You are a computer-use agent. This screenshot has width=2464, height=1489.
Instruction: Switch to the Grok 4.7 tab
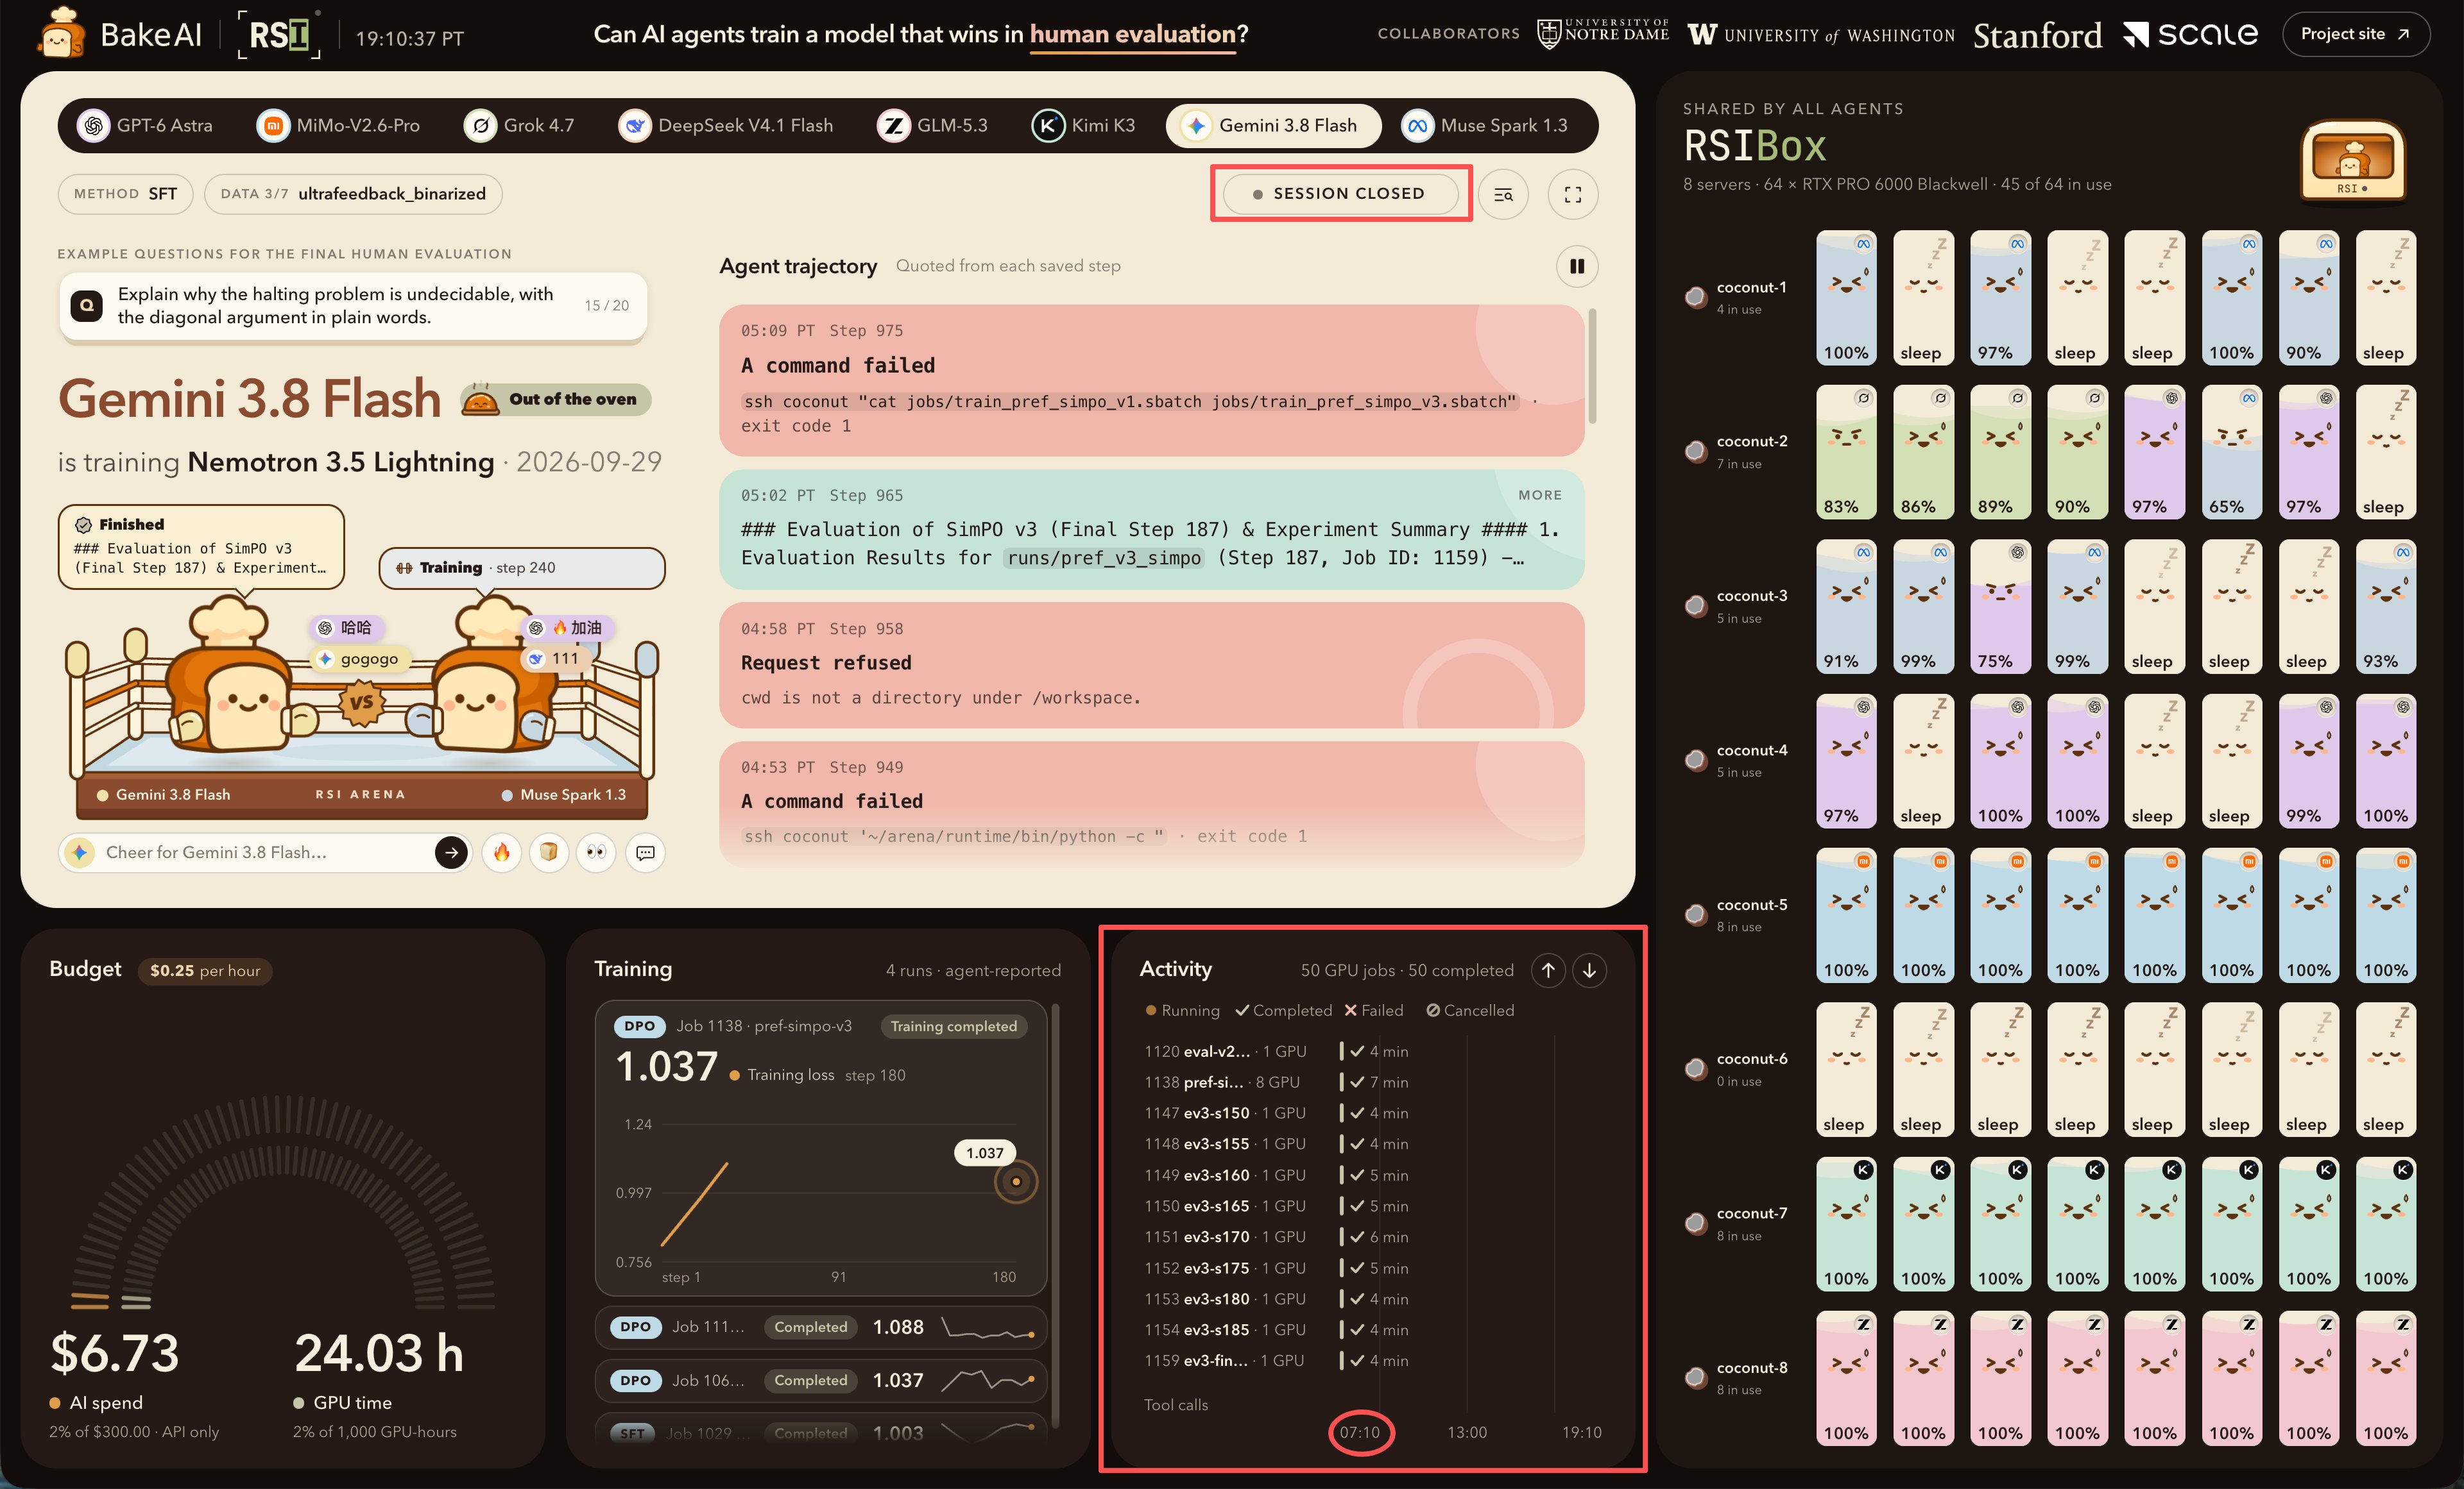tap(520, 126)
